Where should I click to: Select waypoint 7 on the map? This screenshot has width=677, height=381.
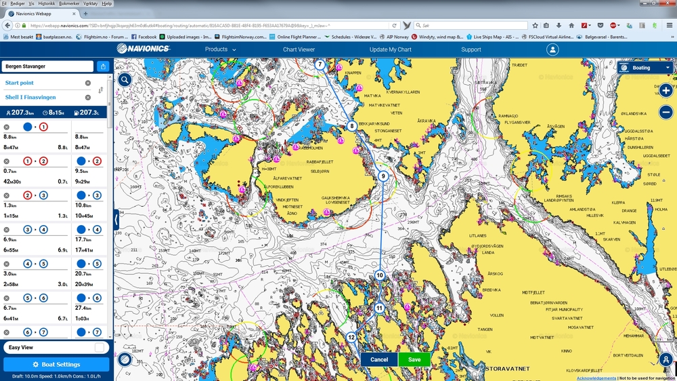[x=320, y=65]
